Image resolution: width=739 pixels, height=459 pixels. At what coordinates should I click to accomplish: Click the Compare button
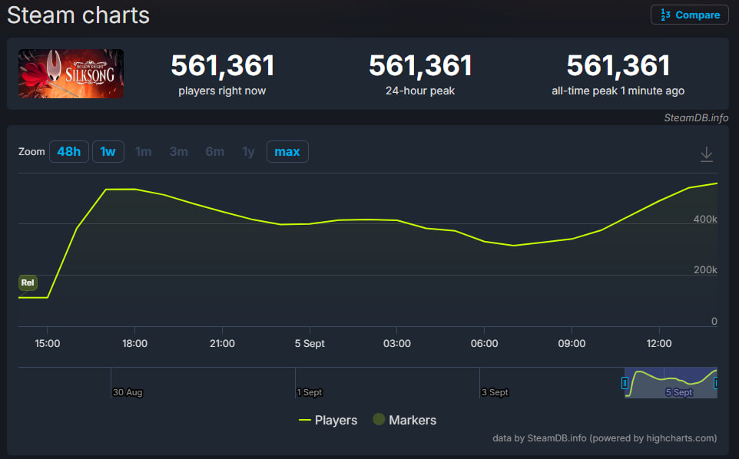(x=690, y=15)
